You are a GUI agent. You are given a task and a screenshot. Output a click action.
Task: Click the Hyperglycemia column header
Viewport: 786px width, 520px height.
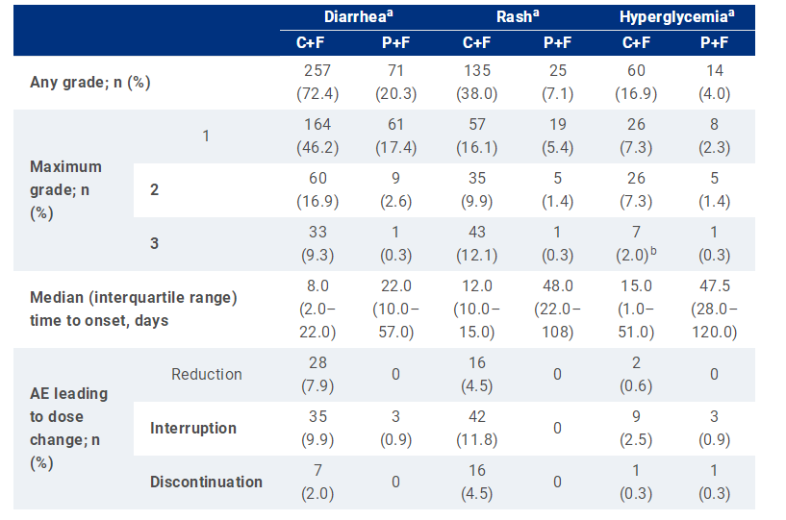pyautogui.click(x=672, y=17)
